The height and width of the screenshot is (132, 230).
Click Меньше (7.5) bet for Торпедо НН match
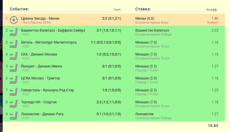(x=146, y=102)
